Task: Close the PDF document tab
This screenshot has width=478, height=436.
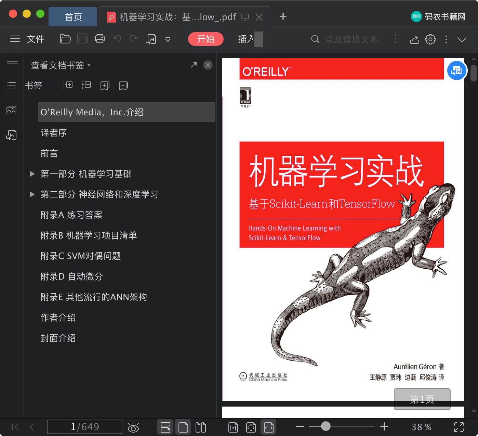Action: (259, 17)
